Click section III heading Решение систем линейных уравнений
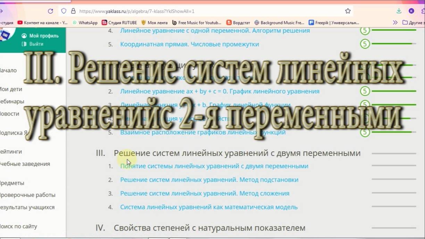This screenshot has width=425, height=239. point(237,153)
